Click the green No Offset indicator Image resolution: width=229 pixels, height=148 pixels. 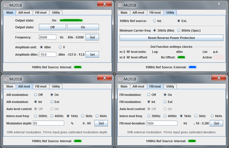(x=181, y=57)
